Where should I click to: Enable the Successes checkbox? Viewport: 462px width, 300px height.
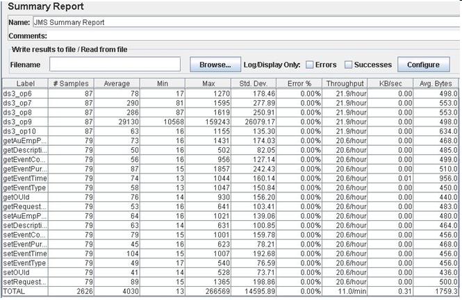tap(349, 65)
